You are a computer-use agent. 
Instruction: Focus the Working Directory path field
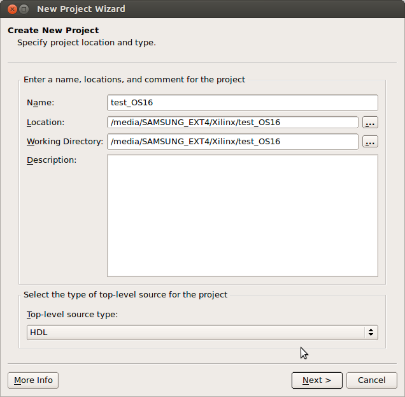tap(232, 142)
